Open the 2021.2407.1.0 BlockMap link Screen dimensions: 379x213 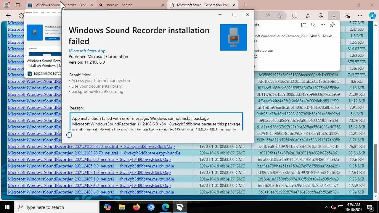(x=89, y=172)
